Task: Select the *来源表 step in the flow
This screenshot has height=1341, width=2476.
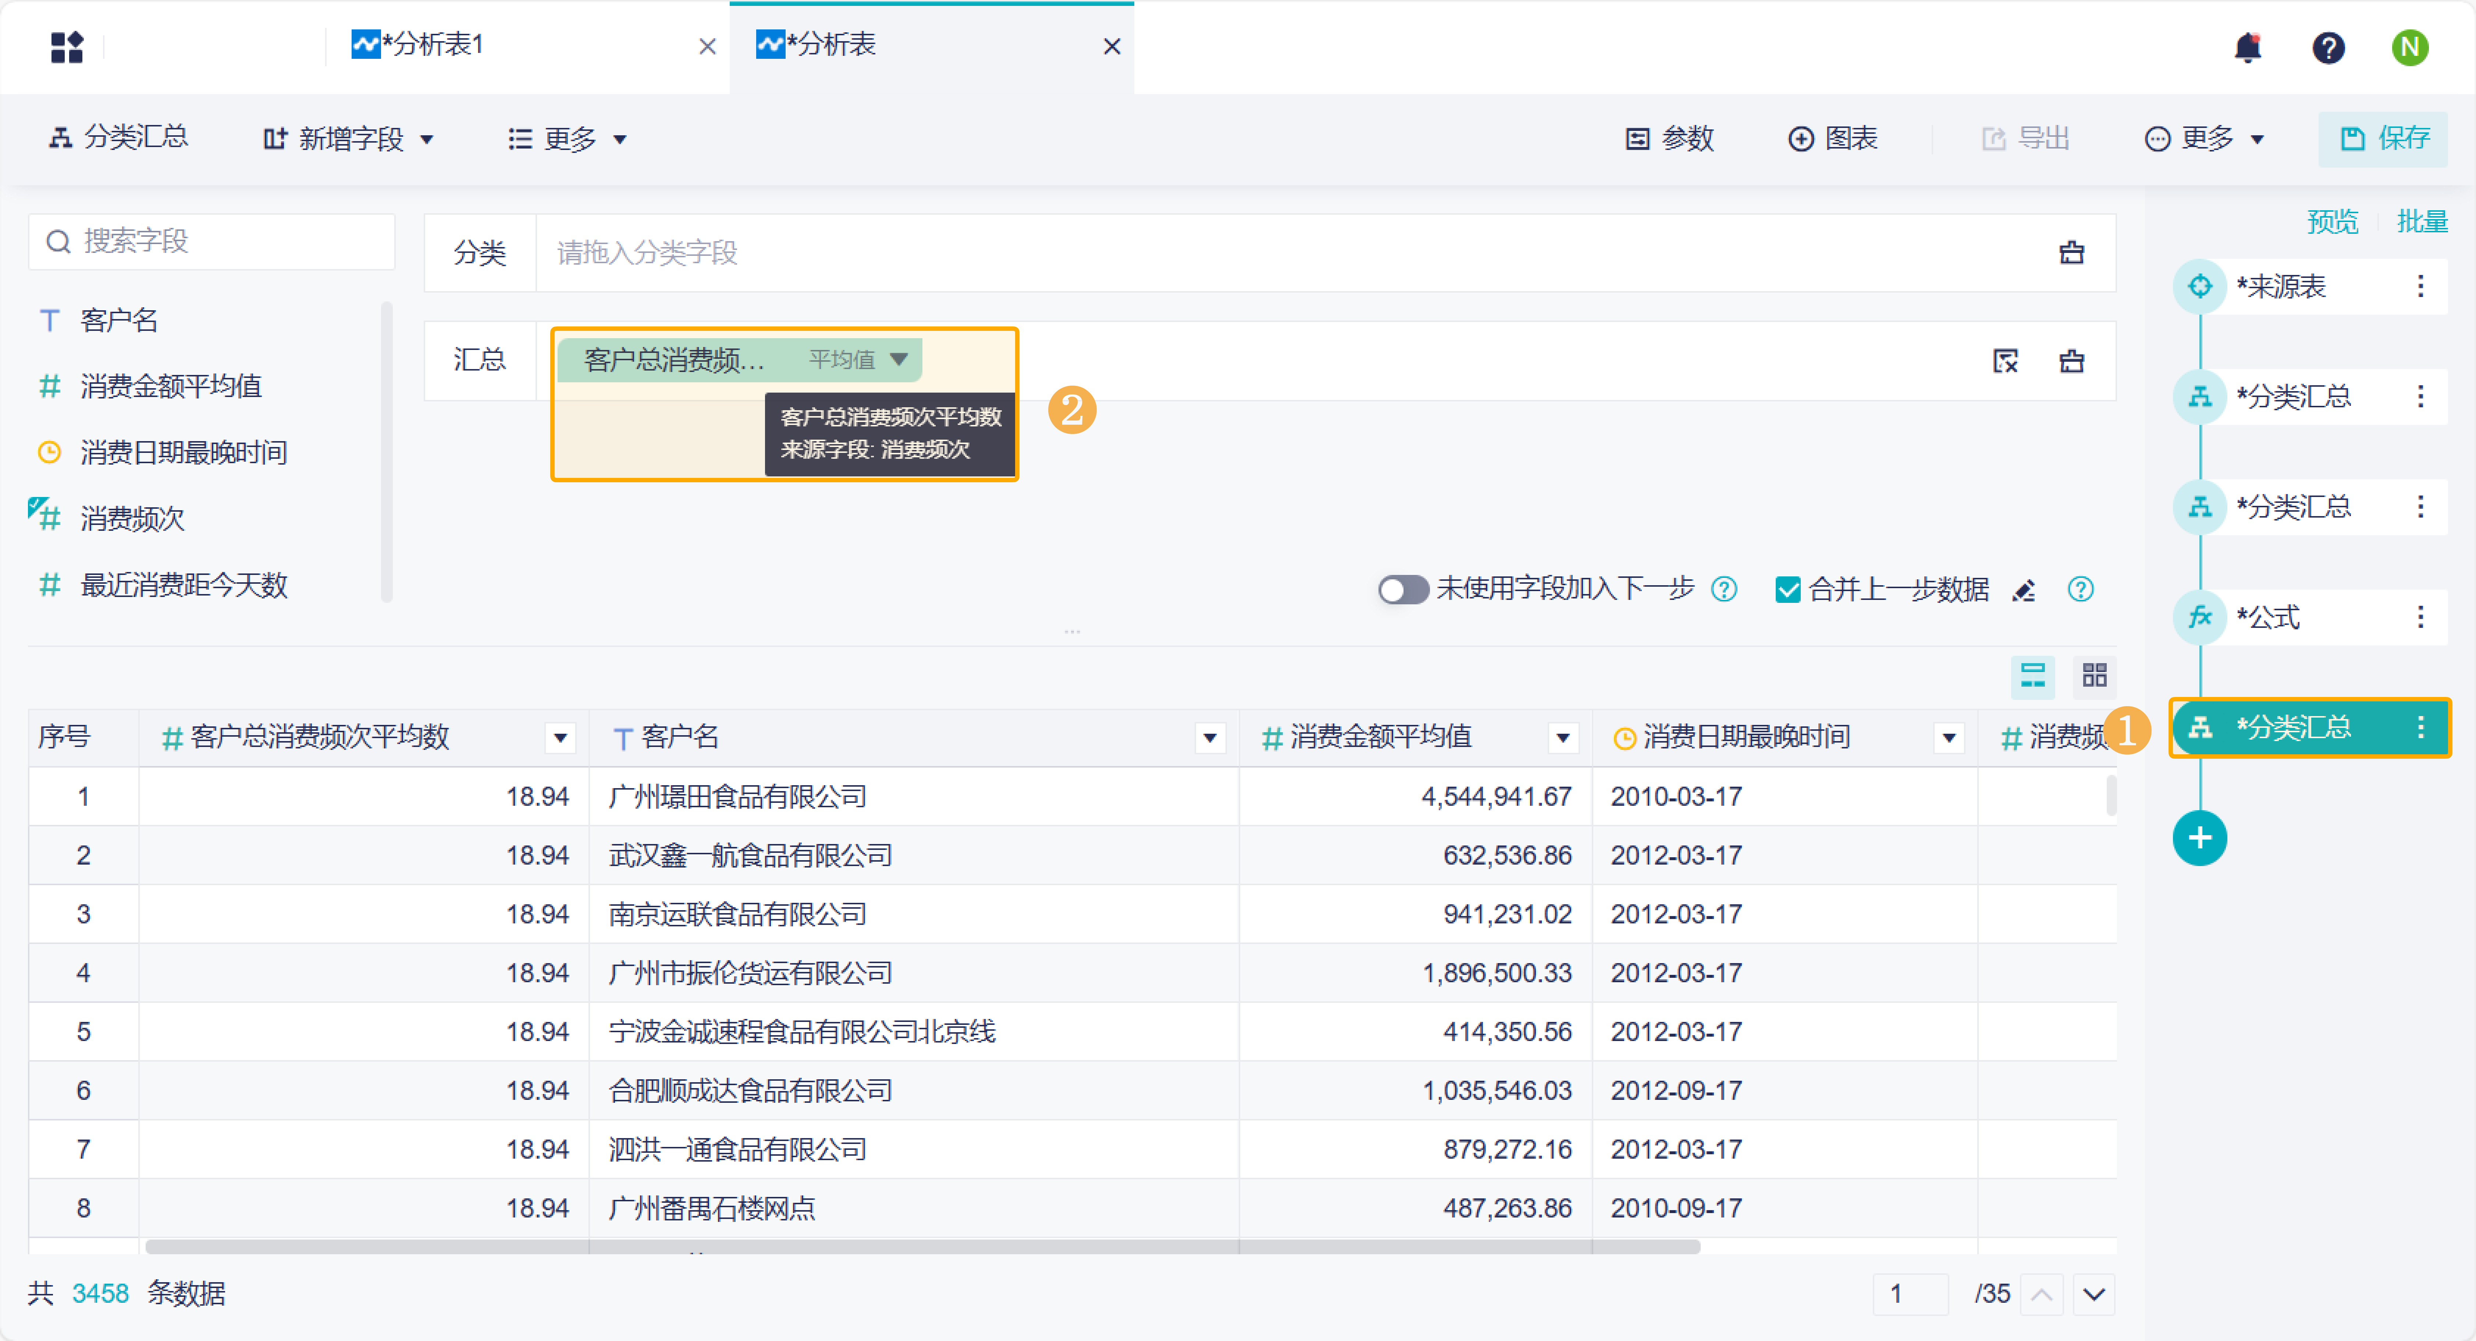Action: (x=2280, y=286)
